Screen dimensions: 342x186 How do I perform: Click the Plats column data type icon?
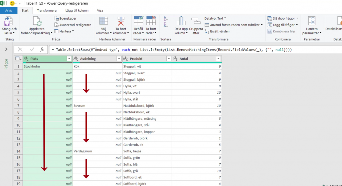coord(26,59)
